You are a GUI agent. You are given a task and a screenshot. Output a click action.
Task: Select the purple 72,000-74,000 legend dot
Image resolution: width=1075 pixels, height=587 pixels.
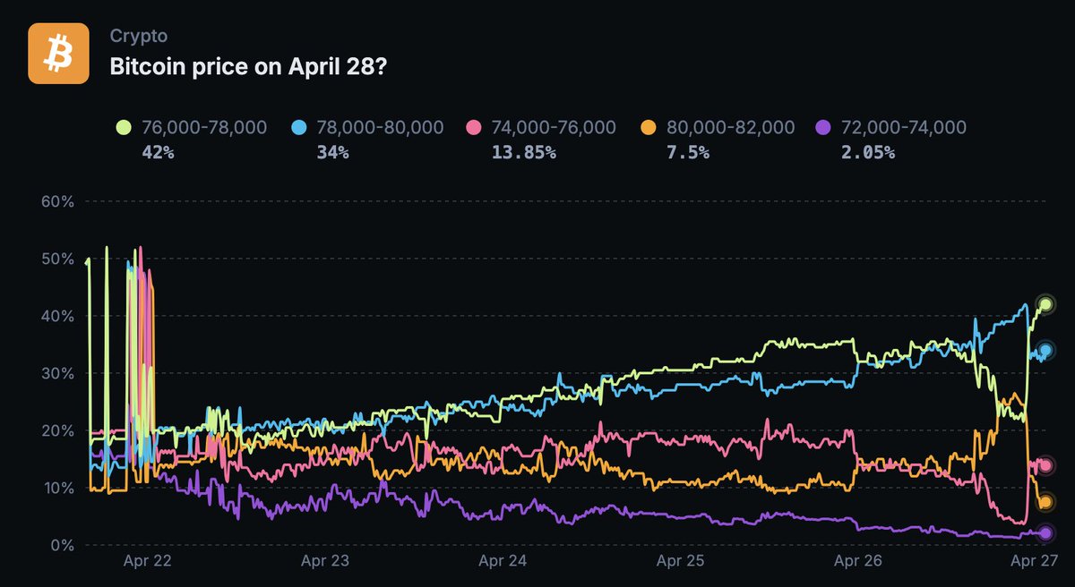pyautogui.click(x=825, y=128)
